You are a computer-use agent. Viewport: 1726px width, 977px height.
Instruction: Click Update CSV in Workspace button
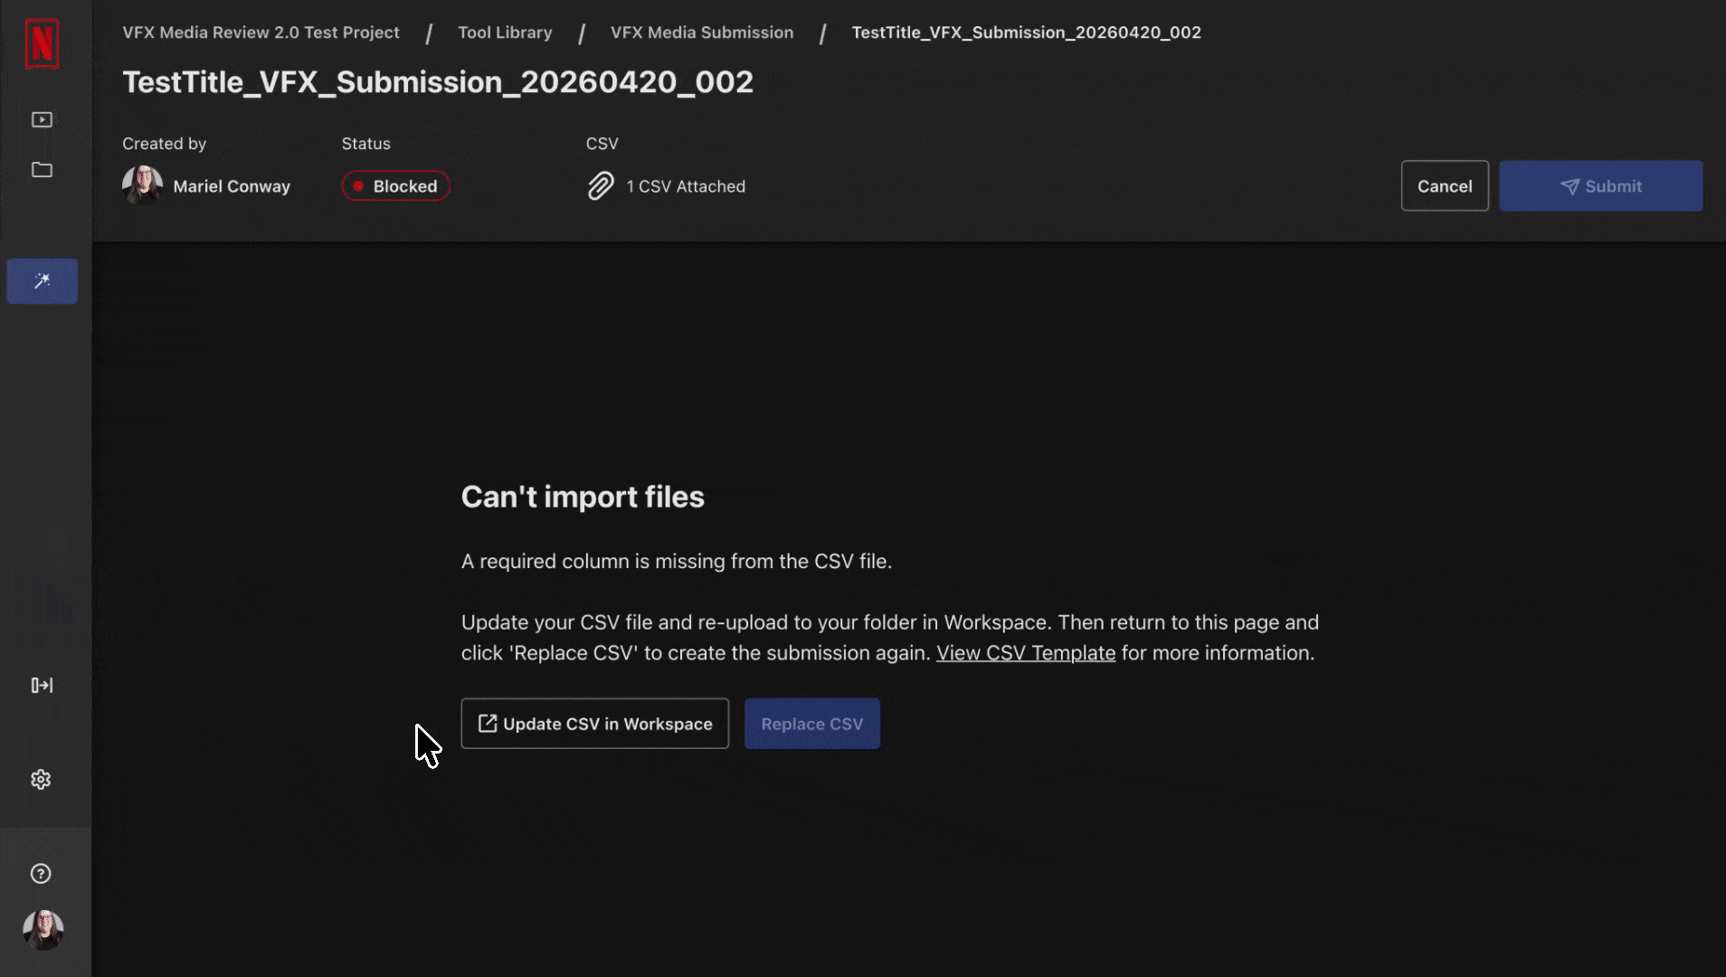tap(595, 724)
